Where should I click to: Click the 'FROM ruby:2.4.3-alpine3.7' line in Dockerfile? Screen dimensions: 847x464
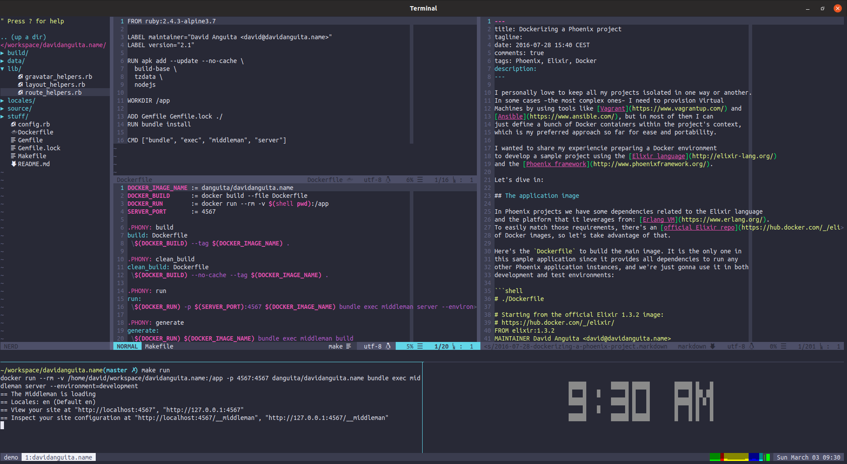[172, 21]
